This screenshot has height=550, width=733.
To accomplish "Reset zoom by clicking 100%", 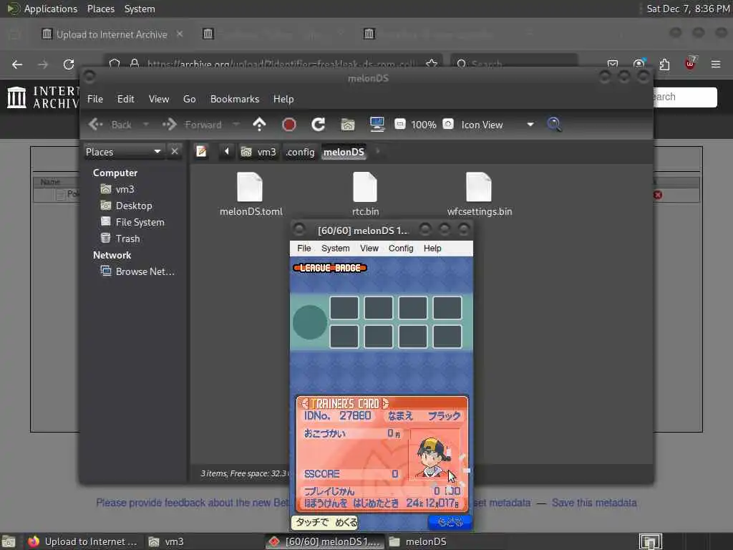I will (424, 125).
